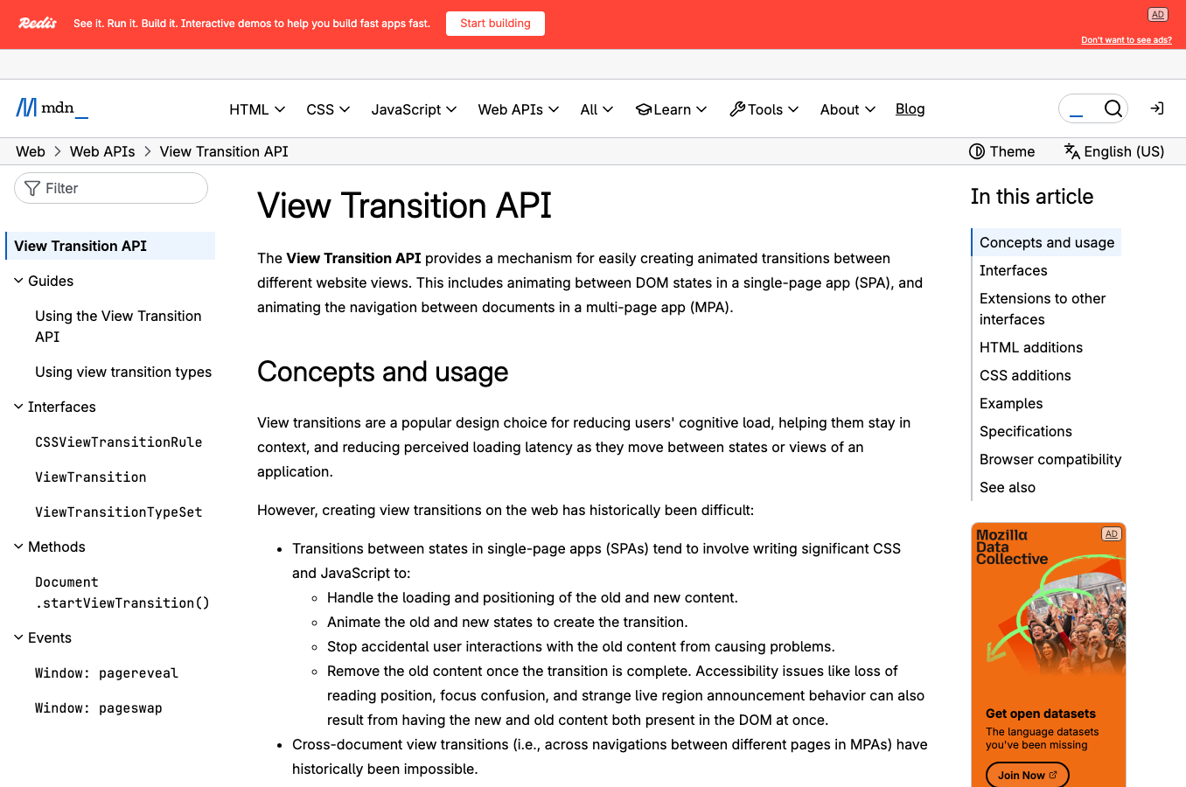Click the wrench icon beside Tools
1186x787 pixels.
tap(737, 109)
